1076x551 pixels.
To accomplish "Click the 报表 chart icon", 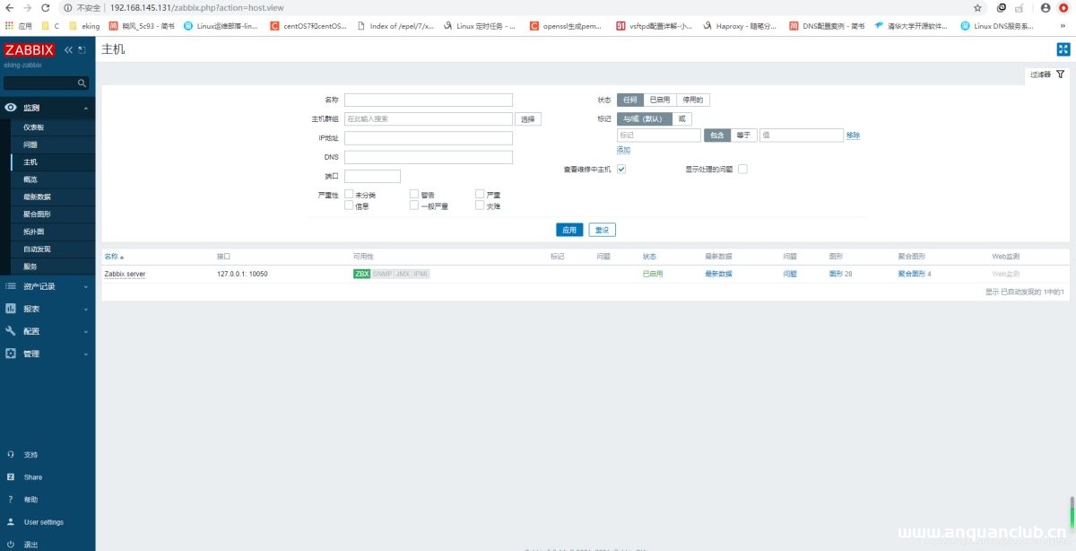I will [11, 309].
